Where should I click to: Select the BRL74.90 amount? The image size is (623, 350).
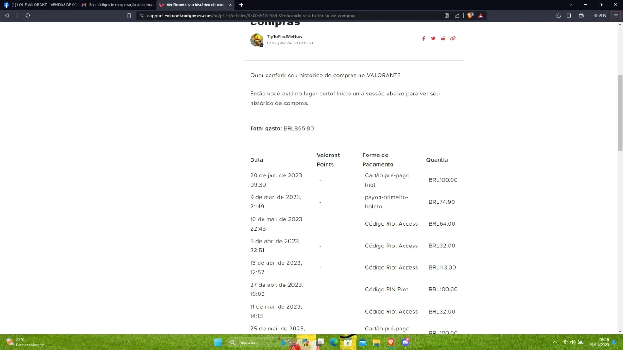442,202
